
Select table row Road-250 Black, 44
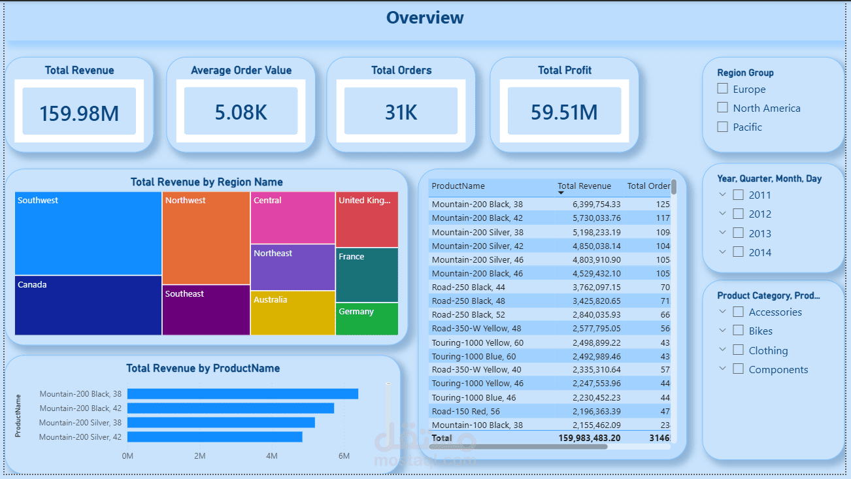(550, 287)
